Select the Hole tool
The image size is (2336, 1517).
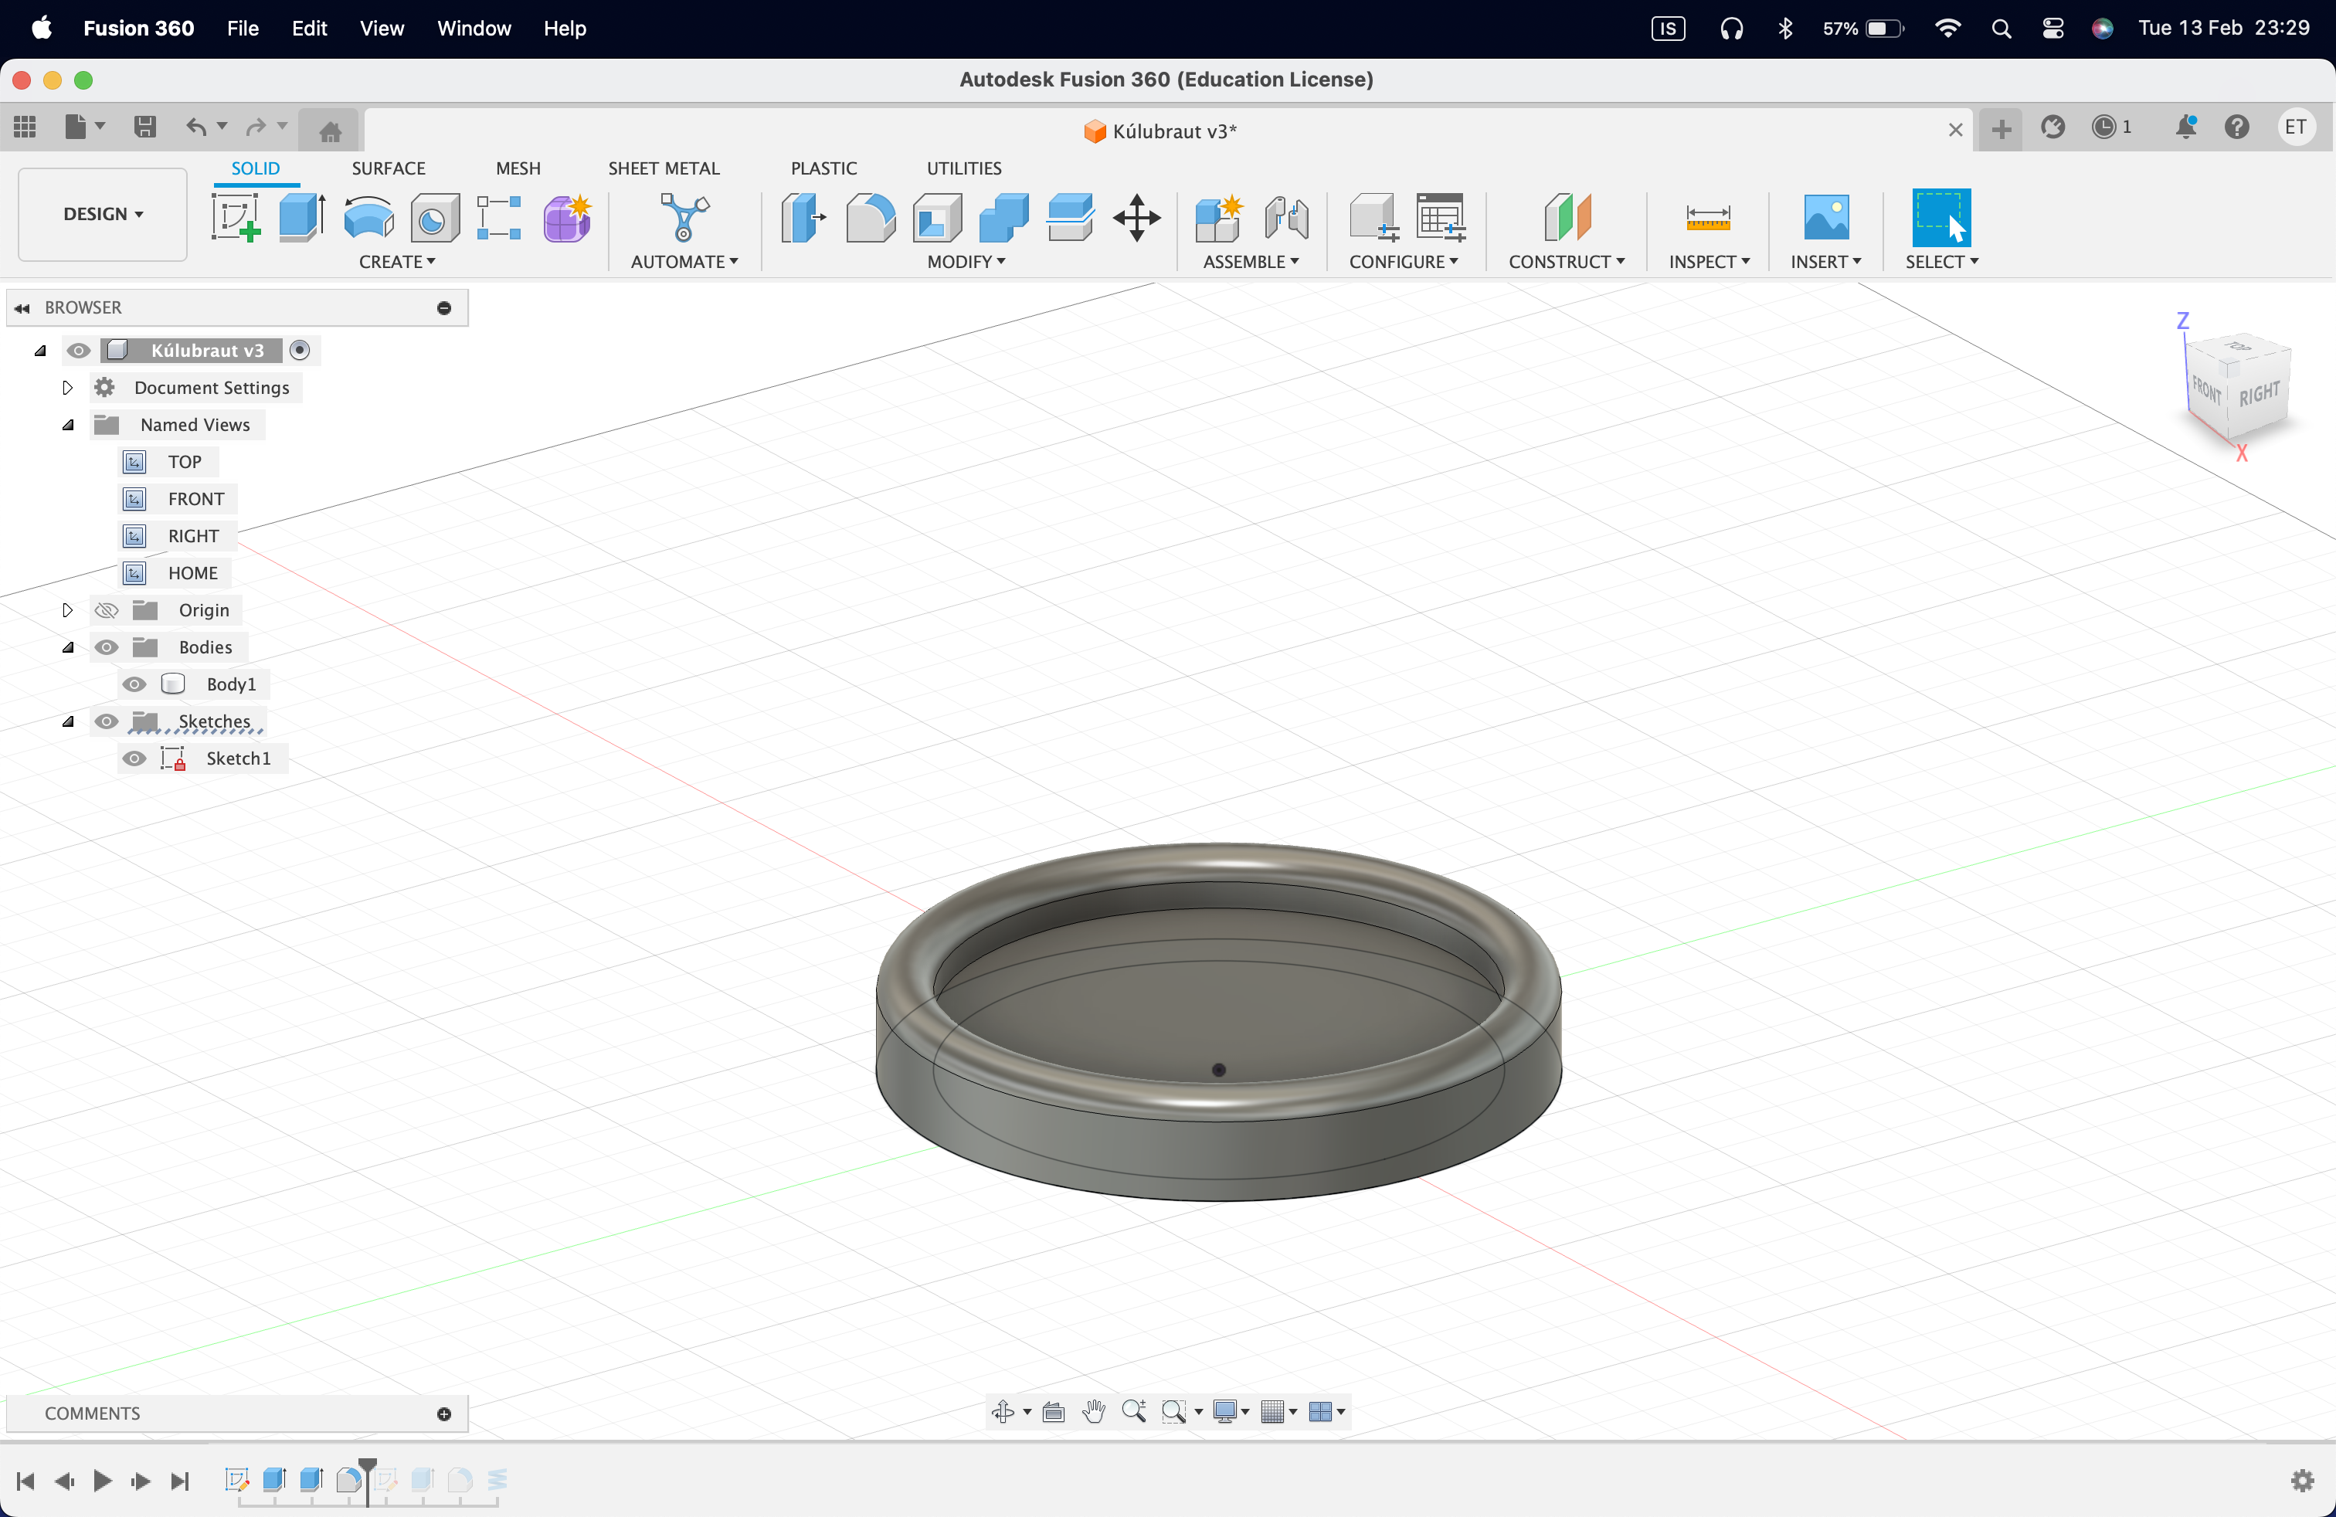tap(435, 217)
